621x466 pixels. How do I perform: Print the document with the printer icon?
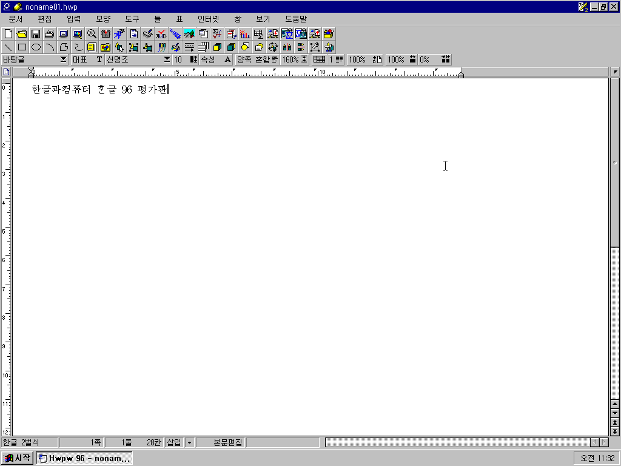point(50,34)
